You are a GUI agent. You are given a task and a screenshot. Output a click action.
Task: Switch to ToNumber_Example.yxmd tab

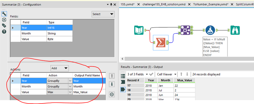[x=211, y=4]
